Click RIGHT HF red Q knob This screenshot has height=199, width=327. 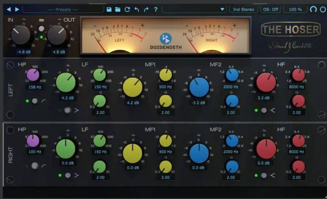click(x=298, y=167)
